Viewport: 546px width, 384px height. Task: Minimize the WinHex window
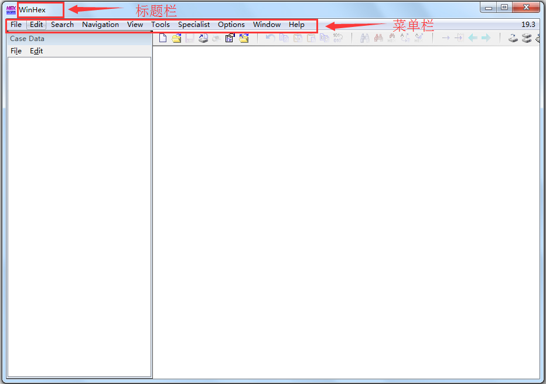pos(489,8)
